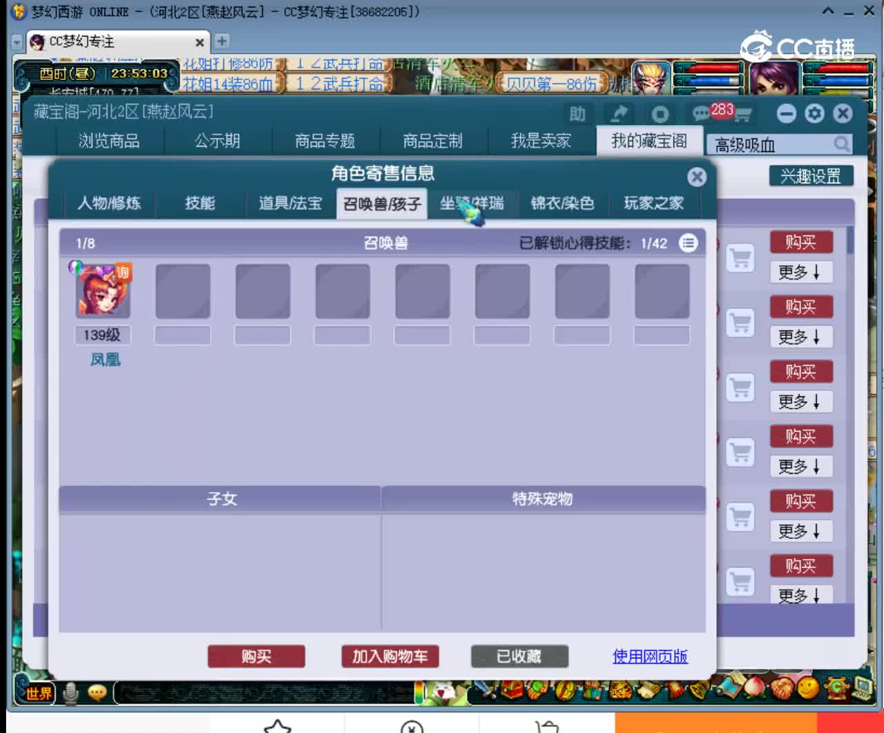
Task: Add third listing to cart icon
Action: pos(740,388)
